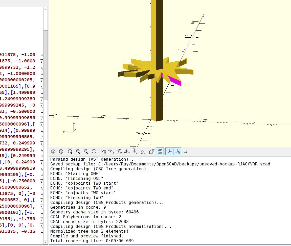Switch to the -X axis view
This screenshot has width=291, height=246.
(x=111, y=152)
